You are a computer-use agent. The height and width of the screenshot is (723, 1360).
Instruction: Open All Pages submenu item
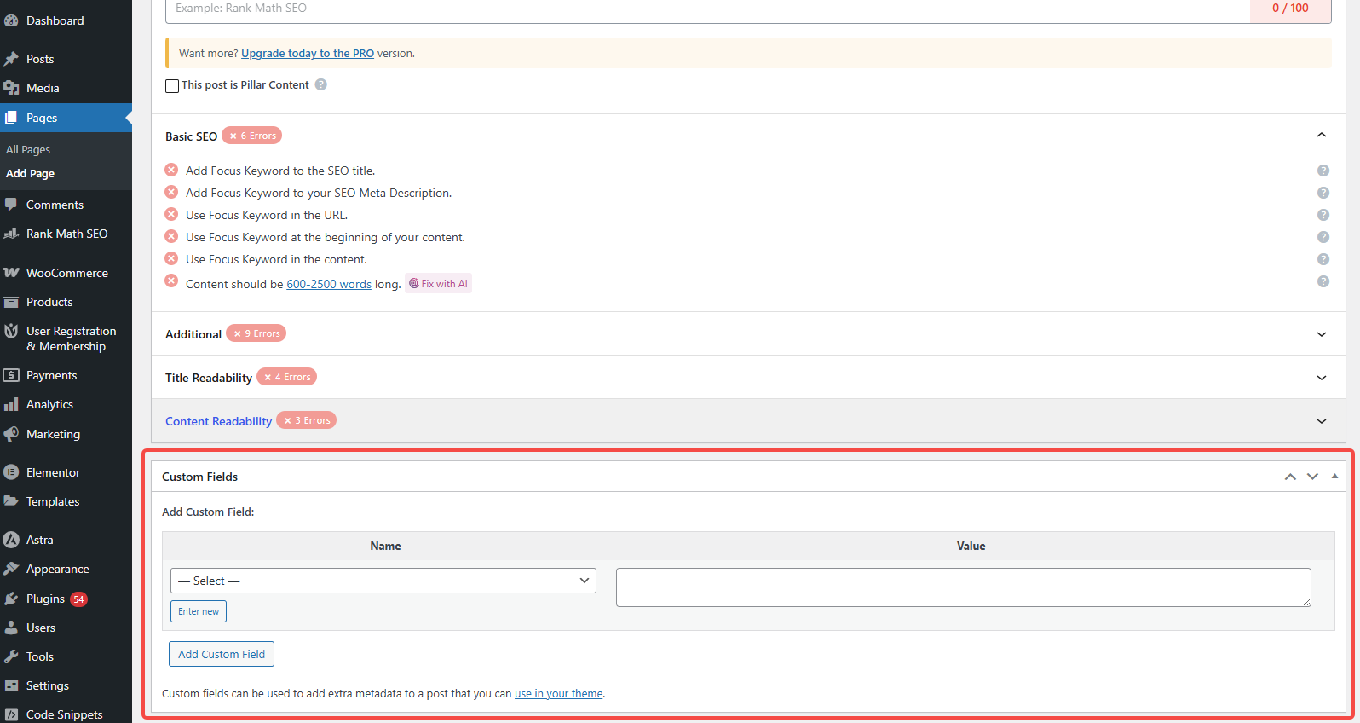click(28, 149)
